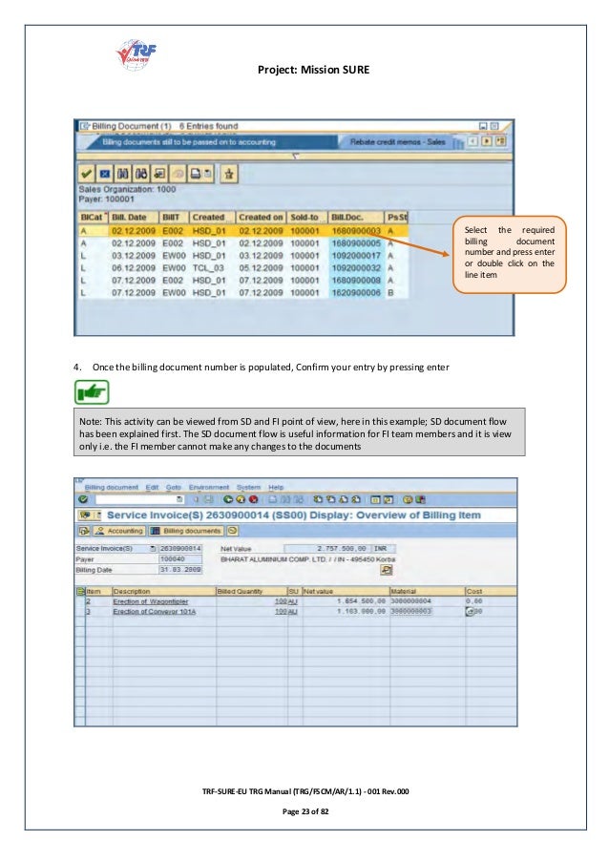Click the Print icon in the Billing Document dialog
This screenshot has width=609, height=862.
coord(195,174)
